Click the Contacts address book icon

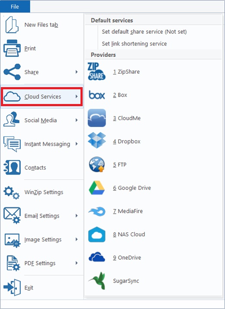tap(12, 168)
